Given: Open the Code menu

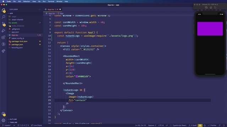Looking at the screenshot, I should (9, 1).
